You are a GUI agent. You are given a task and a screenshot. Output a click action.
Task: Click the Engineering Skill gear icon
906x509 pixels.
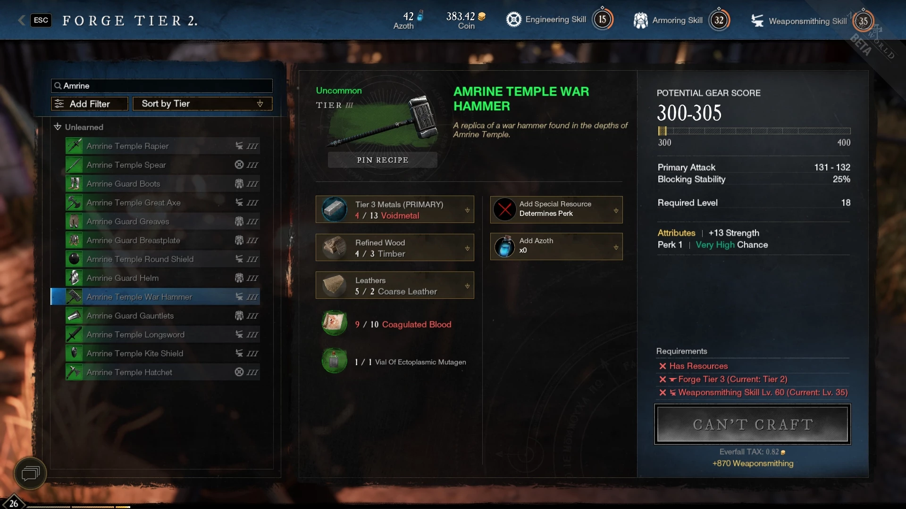pos(513,19)
